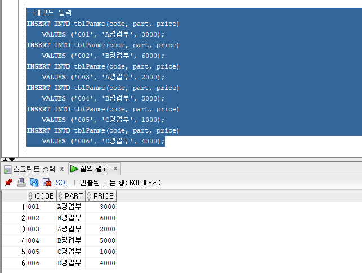Click VALUES line containing '006' in editor
This screenshot has width=362, height=273.
click(103, 141)
